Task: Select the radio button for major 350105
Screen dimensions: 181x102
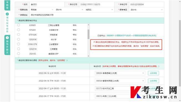Action: (19, 53)
